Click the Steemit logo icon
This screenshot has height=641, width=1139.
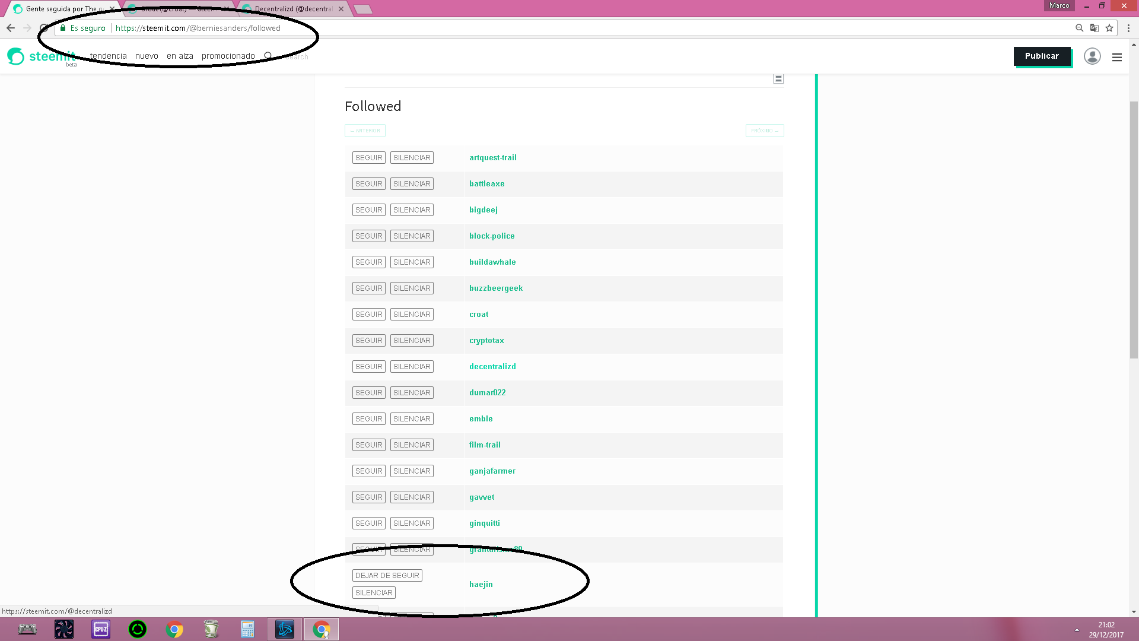16,56
